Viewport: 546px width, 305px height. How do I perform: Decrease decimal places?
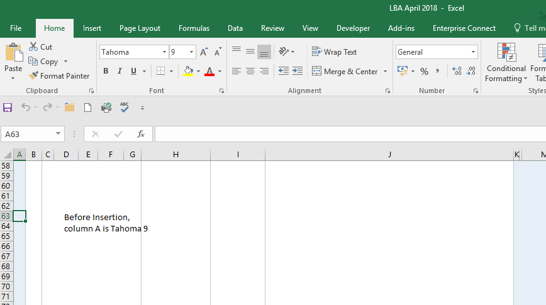[x=471, y=71]
